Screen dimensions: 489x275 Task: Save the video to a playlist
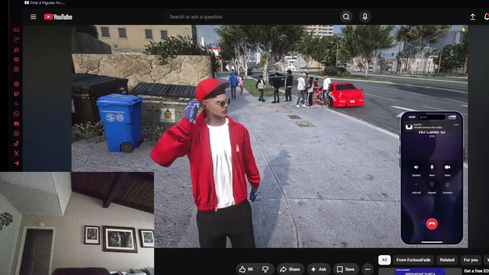click(346, 269)
